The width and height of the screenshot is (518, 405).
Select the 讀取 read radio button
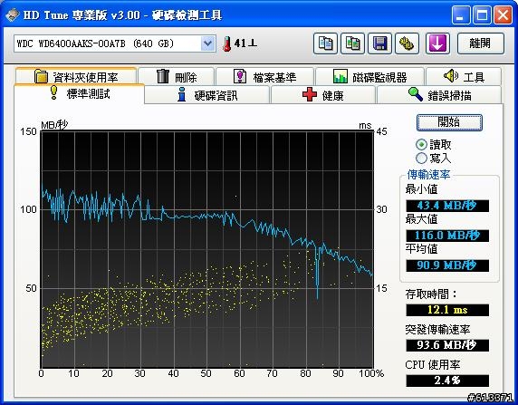click(421, 144)
